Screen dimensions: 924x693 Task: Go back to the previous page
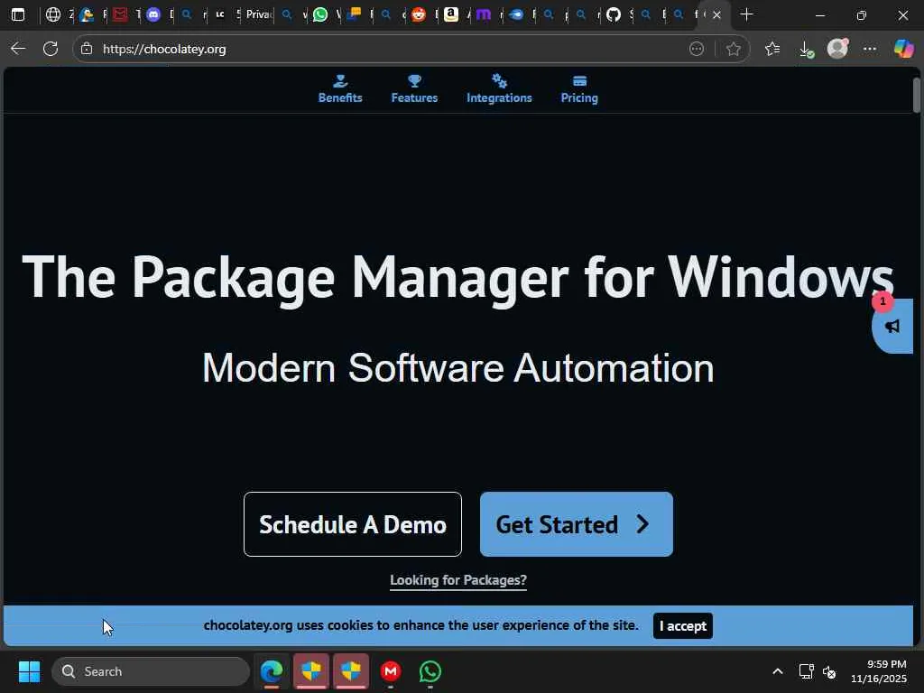click(x=18, y=49)
